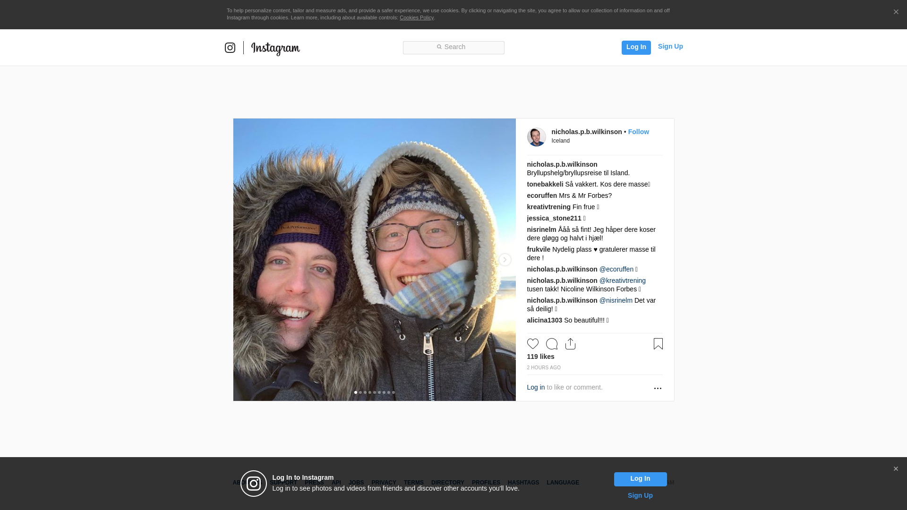Open ecoruffen commenter profile

[x=542, y=195]
